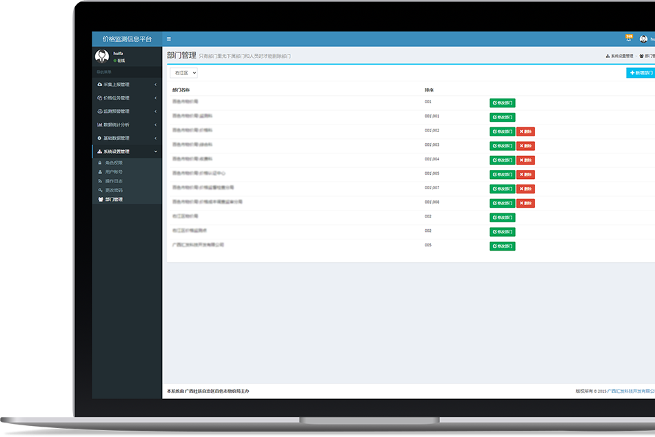
Task: Click the 广西汇发科技 footer company link
Action: click(x=631, y=391)
